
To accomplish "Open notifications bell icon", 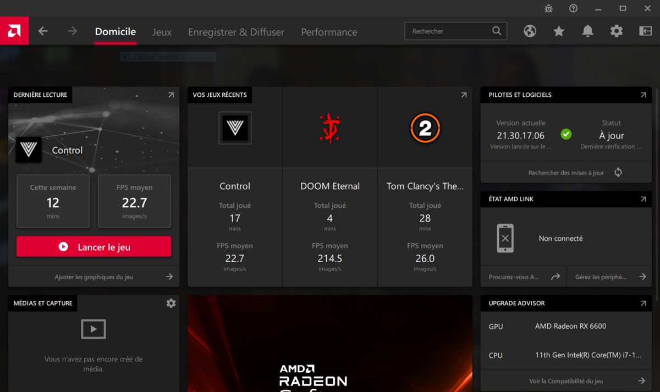I will [x=588, y=31].
